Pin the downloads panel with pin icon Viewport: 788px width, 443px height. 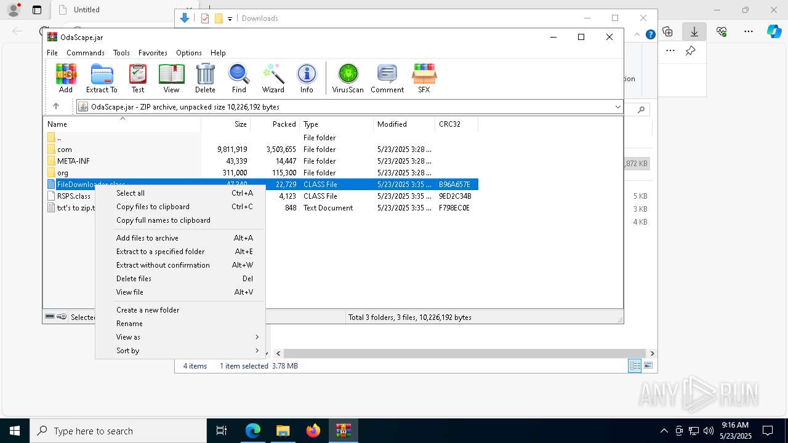click(690, 51)
